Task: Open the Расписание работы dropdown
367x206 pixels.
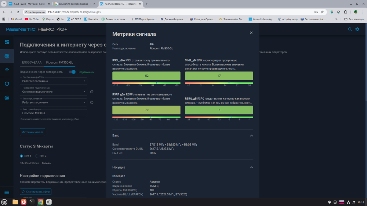Action: 53,81
